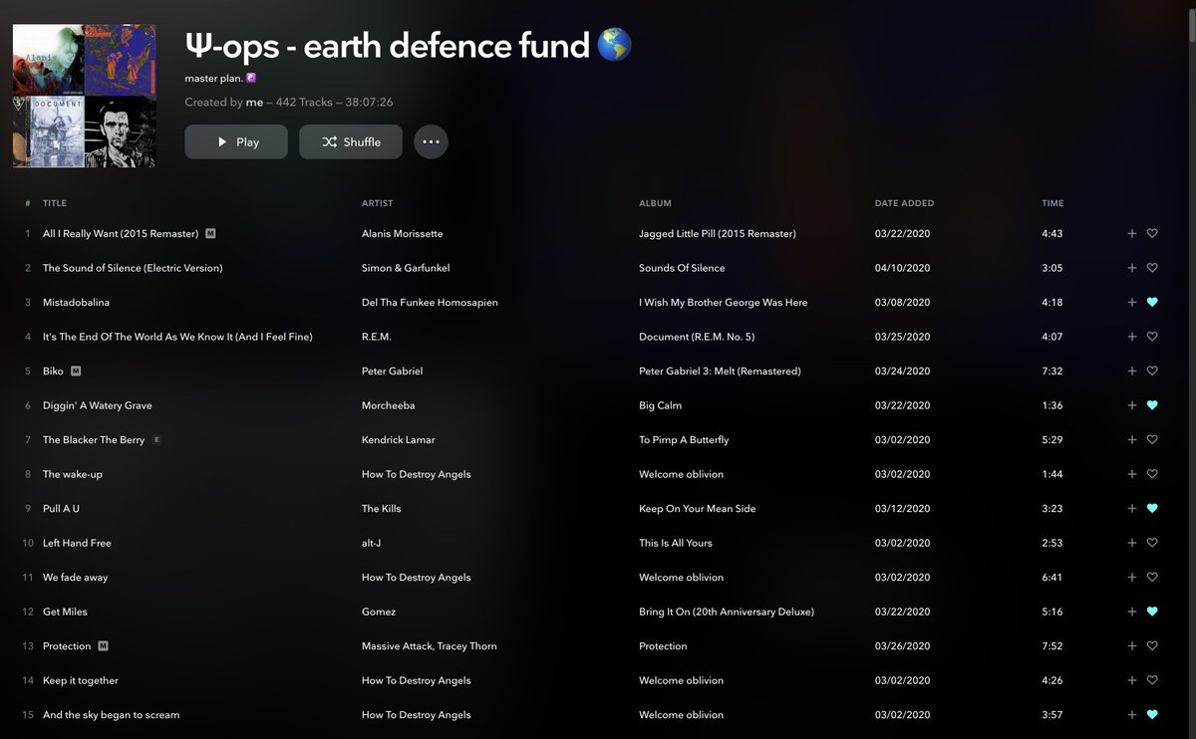Screen dimensions: 1196x739
Task: Unfavorite 'Get Miles' via heart icon
Action: (1152, 612)
